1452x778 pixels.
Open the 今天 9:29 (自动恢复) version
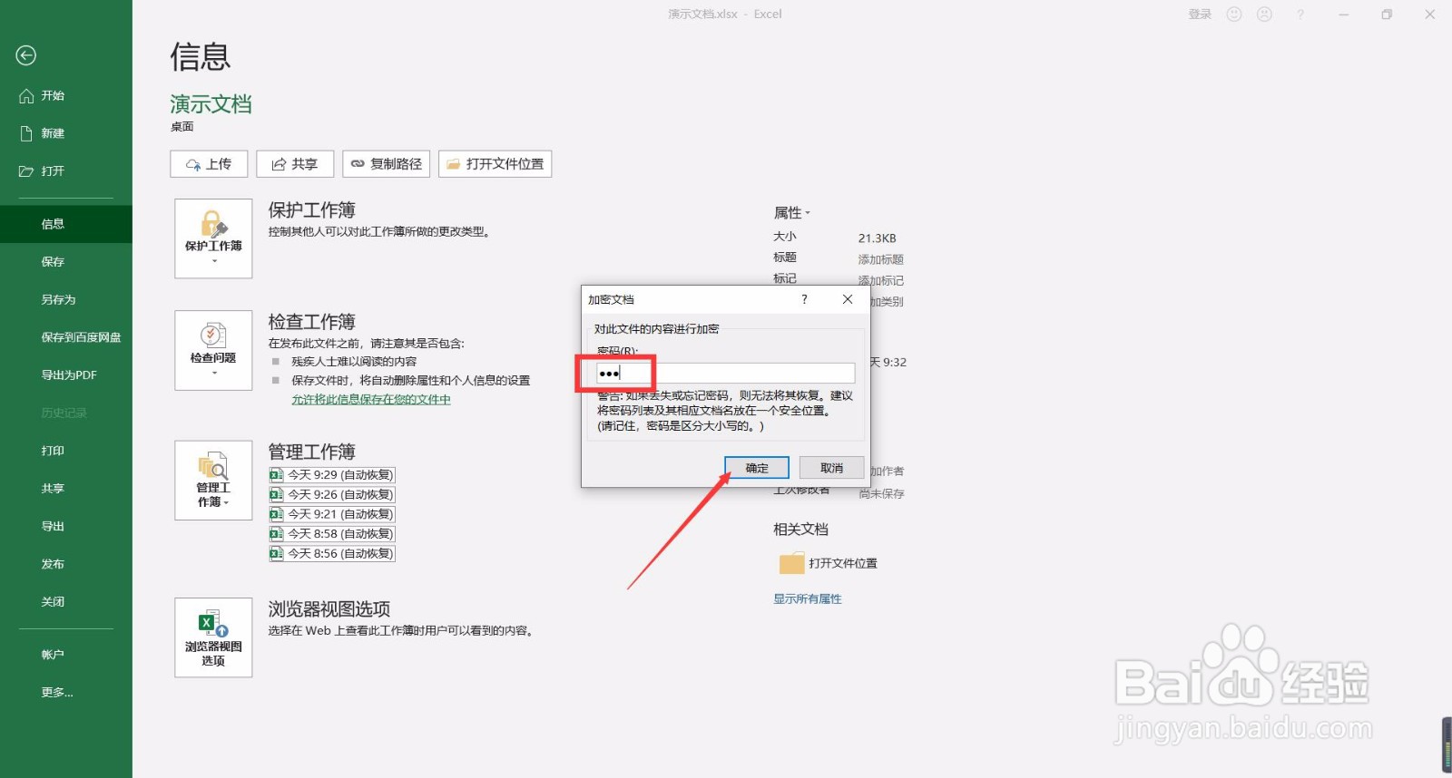pyautogui.click(x=332, y=475)
